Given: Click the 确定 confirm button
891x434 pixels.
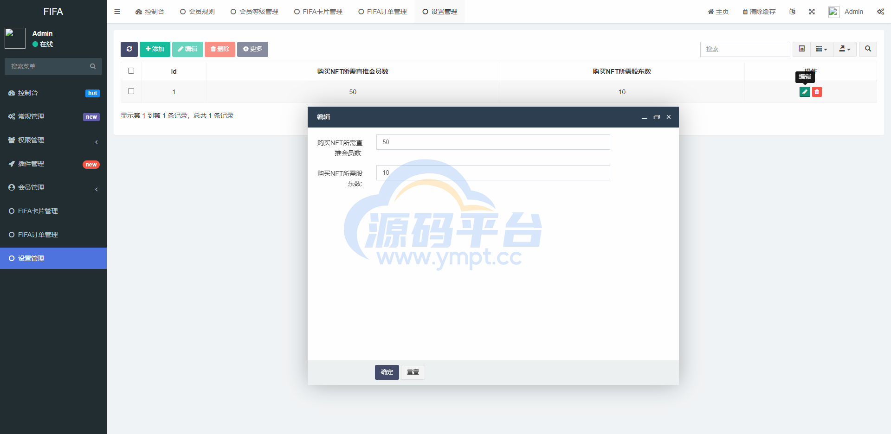Looking at the screenshot, I should pos(387,372).
